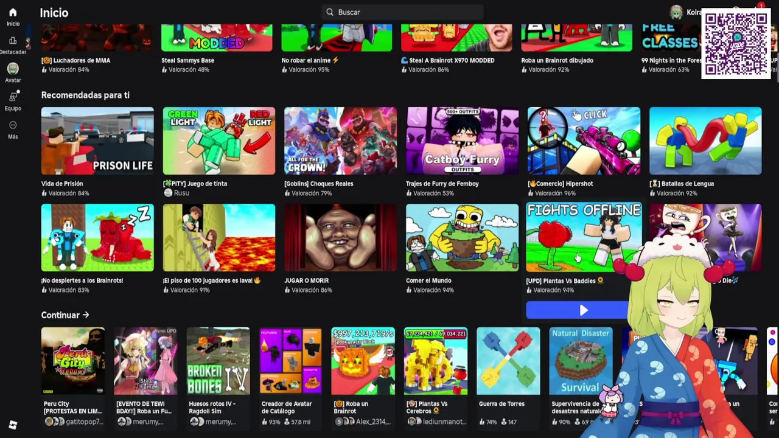Open the Natural Disaster Survival thumbnail
The width and height of the screenshot is (779, 438).
[x=581, y=361]
